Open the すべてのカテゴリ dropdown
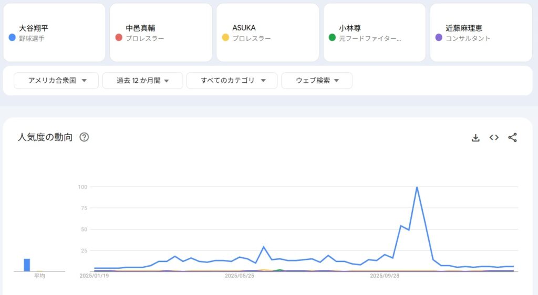The width and height of the screenshot is (538, 295). pyautogui.click(x=232, y=81)
